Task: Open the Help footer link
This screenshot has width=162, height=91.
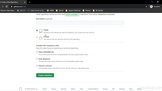Action: (82, 89)
